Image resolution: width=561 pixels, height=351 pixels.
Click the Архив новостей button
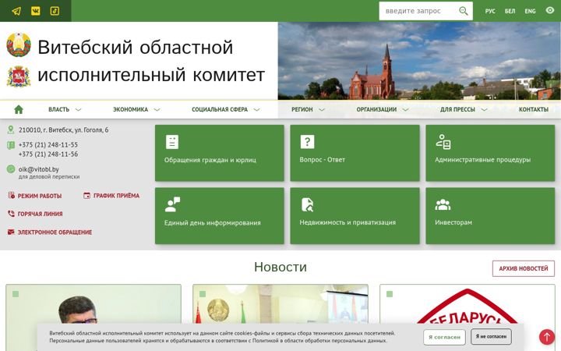[524, 268]
